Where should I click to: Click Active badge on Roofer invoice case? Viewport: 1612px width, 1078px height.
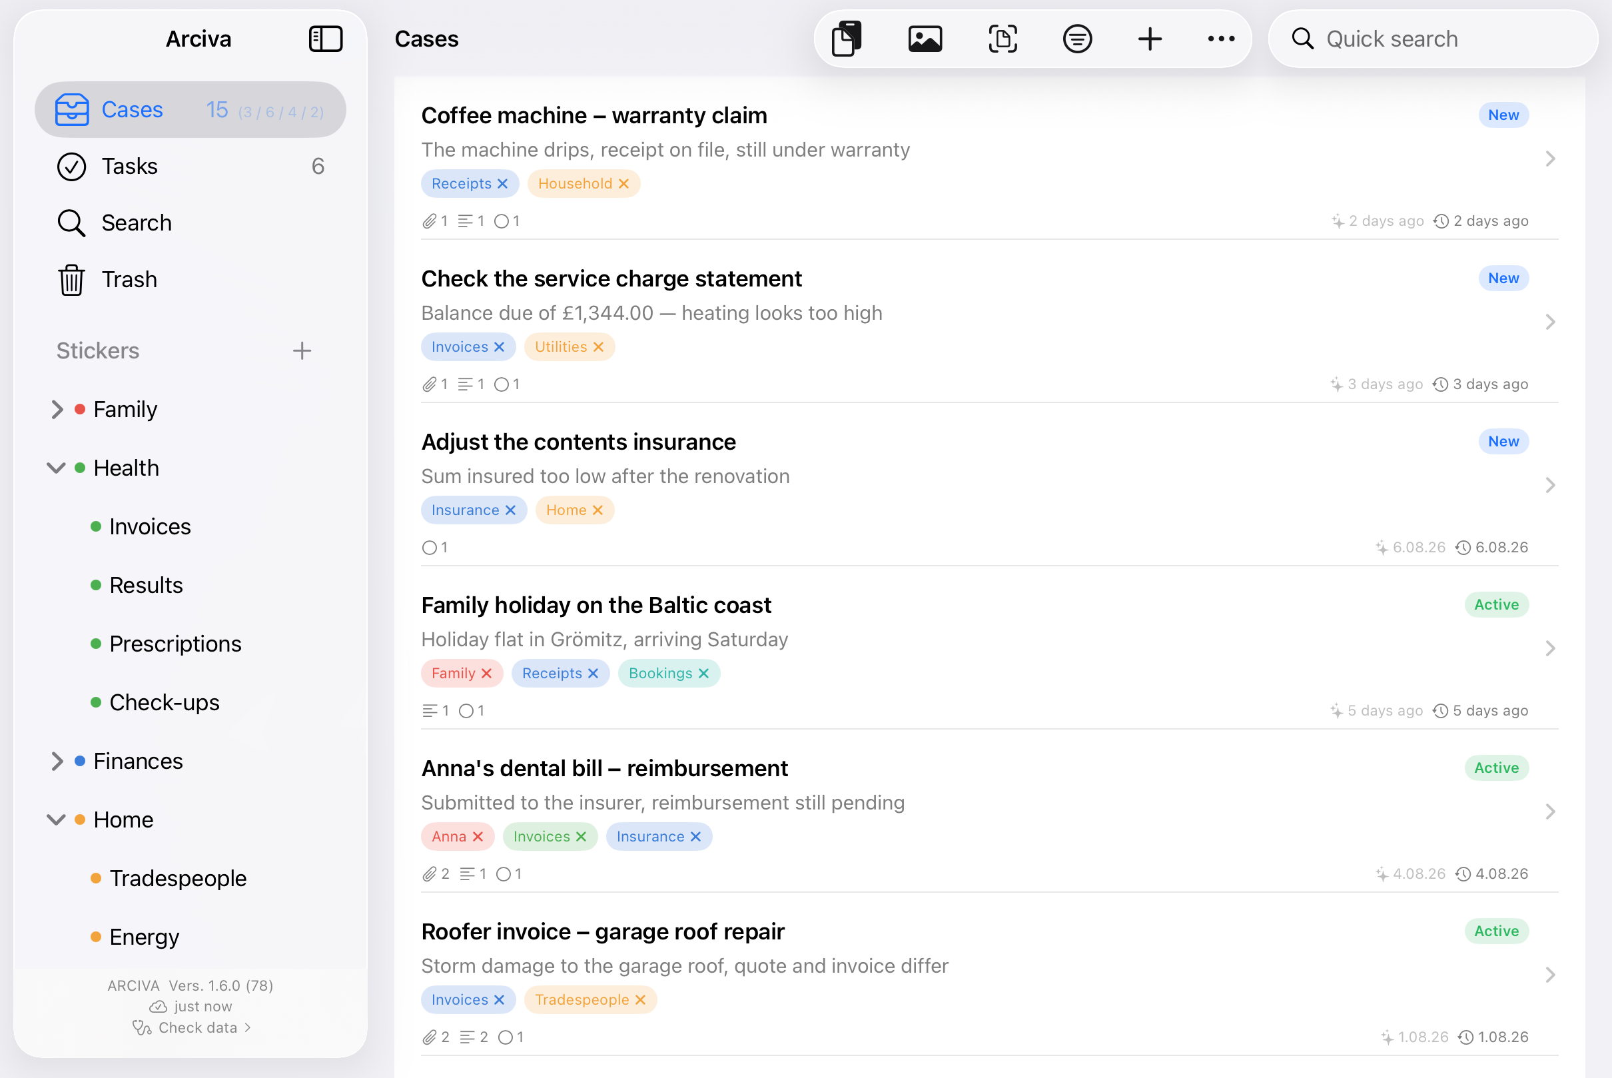[1497, 931]
